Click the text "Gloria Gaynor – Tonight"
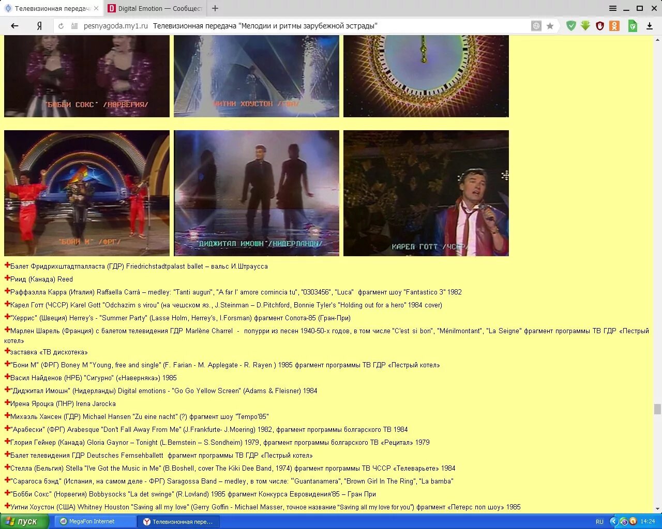The height and width of the screenshot is (529, 662). tap(122, 443)
